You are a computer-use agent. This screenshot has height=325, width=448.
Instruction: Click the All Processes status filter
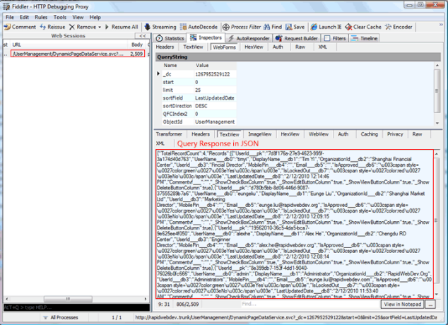point(61,317)
